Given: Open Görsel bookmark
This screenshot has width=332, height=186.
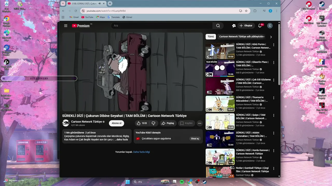Looking at the screenshot, I should click(127, 17).
